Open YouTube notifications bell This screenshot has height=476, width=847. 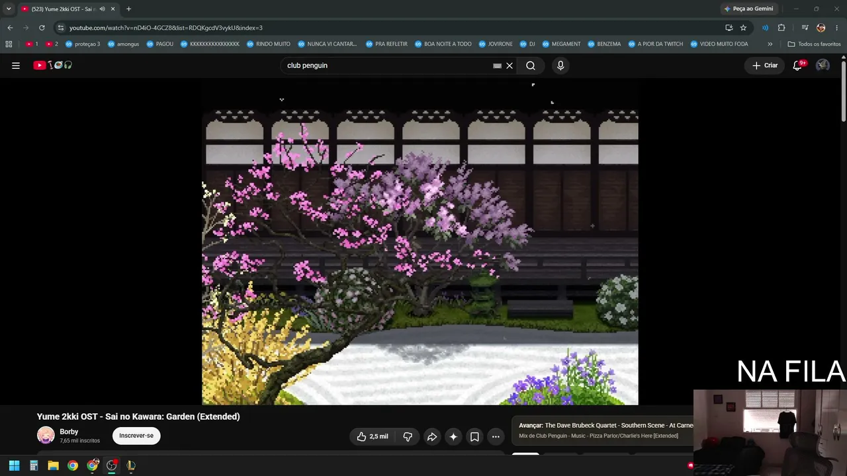[x=797, y=65]
